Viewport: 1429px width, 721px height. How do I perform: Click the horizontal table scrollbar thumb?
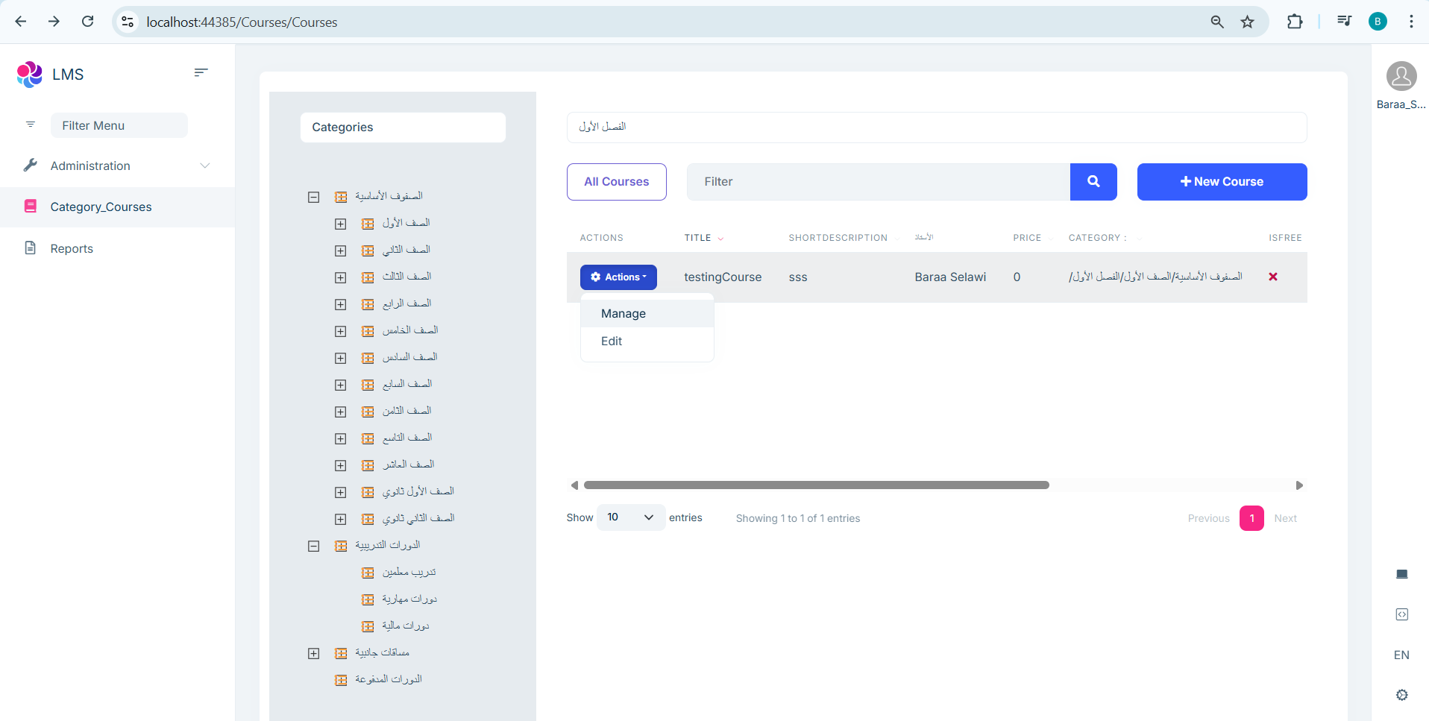click(x=817, y=485)
